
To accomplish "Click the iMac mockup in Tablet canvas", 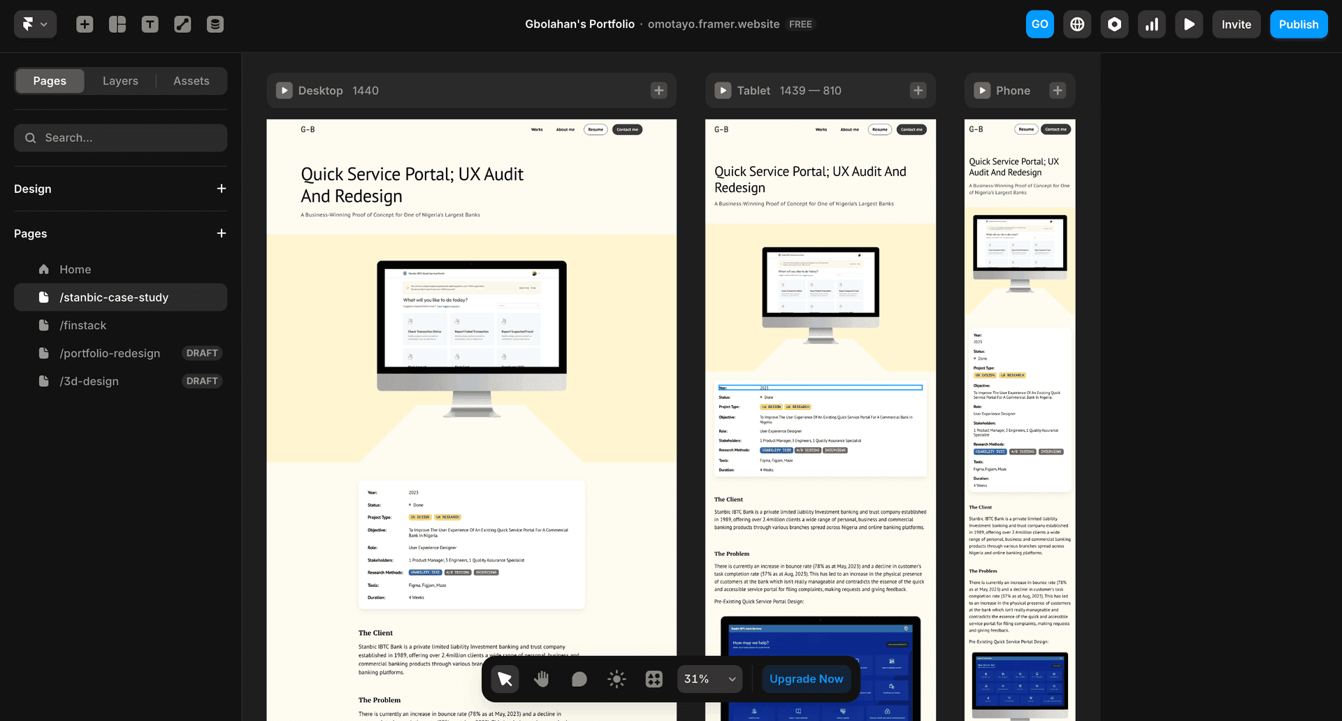I will click(821, 295).
